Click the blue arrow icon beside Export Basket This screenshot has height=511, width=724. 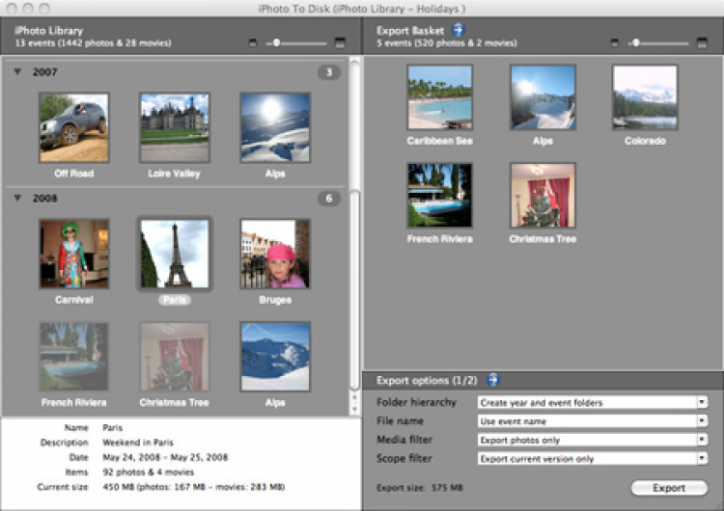coord(458,30)
